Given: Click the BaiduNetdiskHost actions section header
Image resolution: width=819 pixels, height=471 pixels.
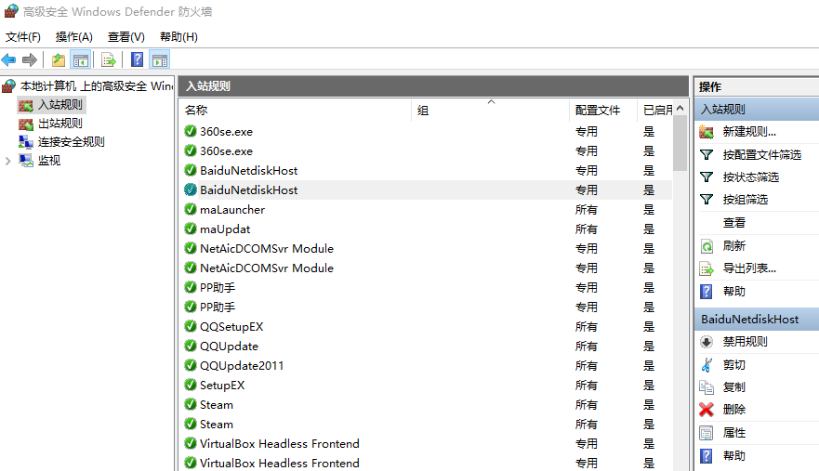Looking at the screenshot, I should click(757, 320).
